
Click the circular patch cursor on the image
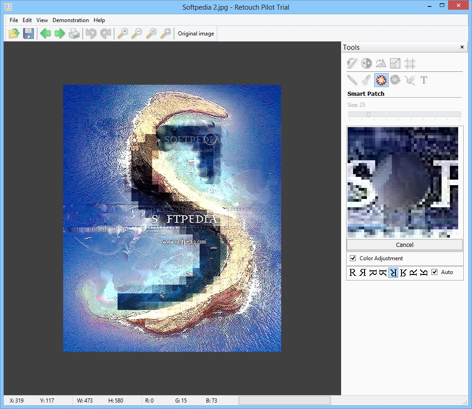click(x=210, y=139)
